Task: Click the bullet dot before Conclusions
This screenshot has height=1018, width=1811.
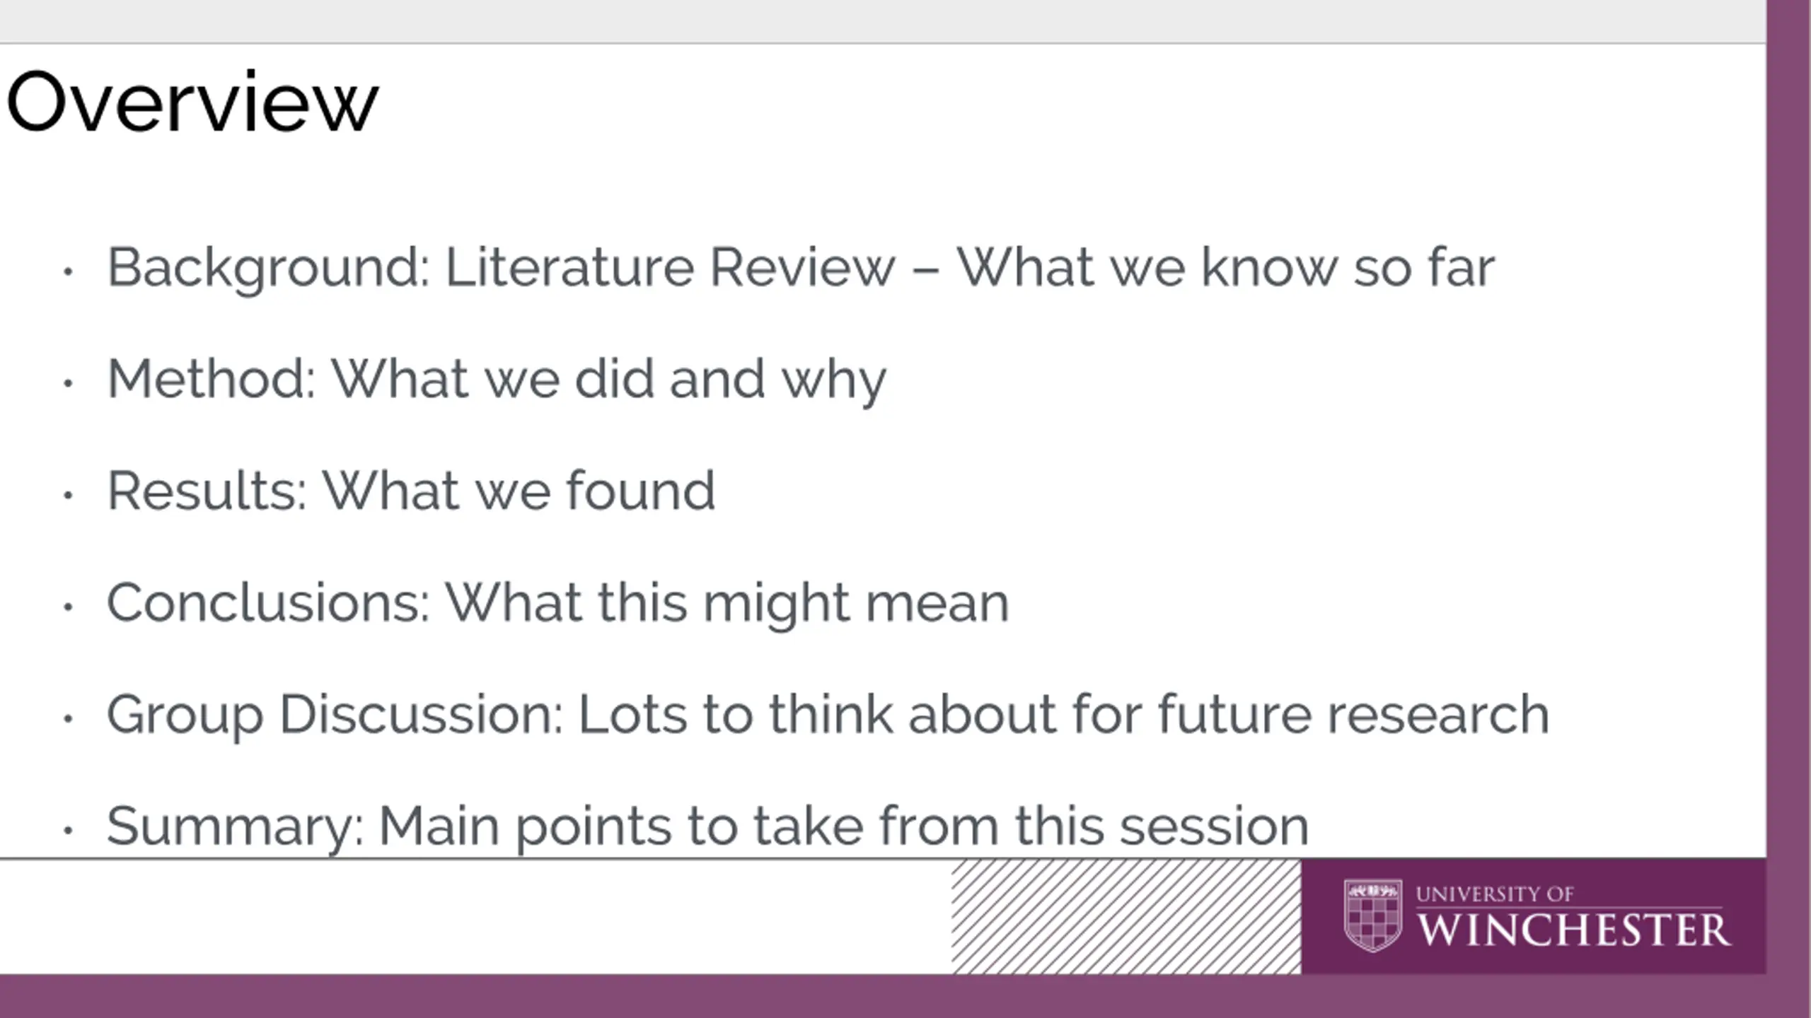Action: pyautogui.click(x=68, y=607)
